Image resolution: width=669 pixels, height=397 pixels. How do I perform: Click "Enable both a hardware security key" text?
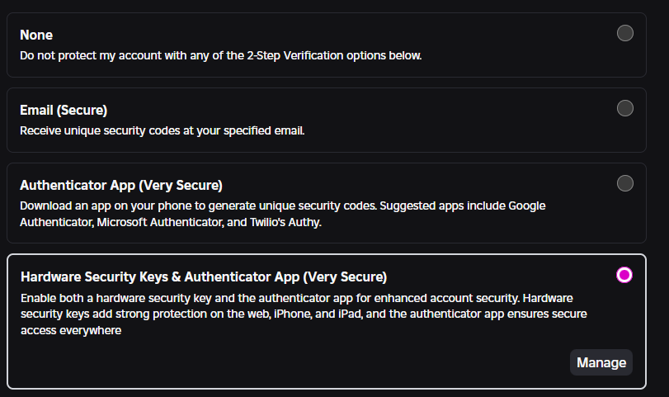click(x=124, y=297)
